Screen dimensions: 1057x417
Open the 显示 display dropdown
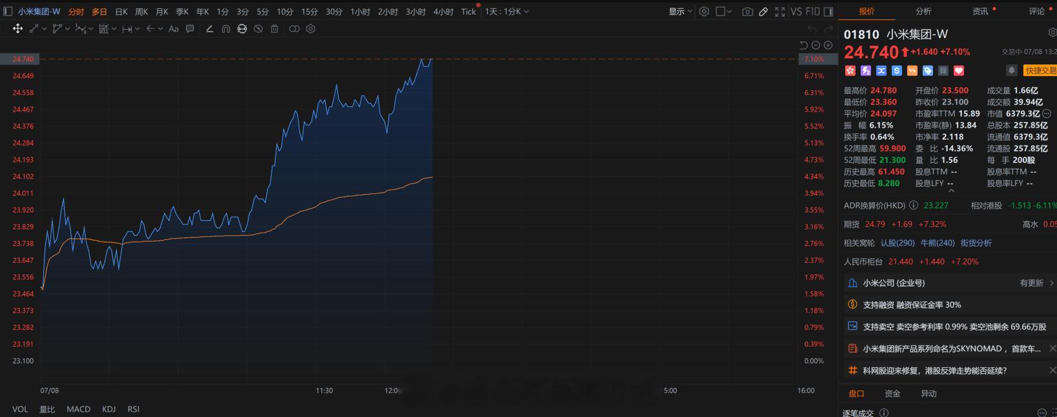tap(681, 12)
